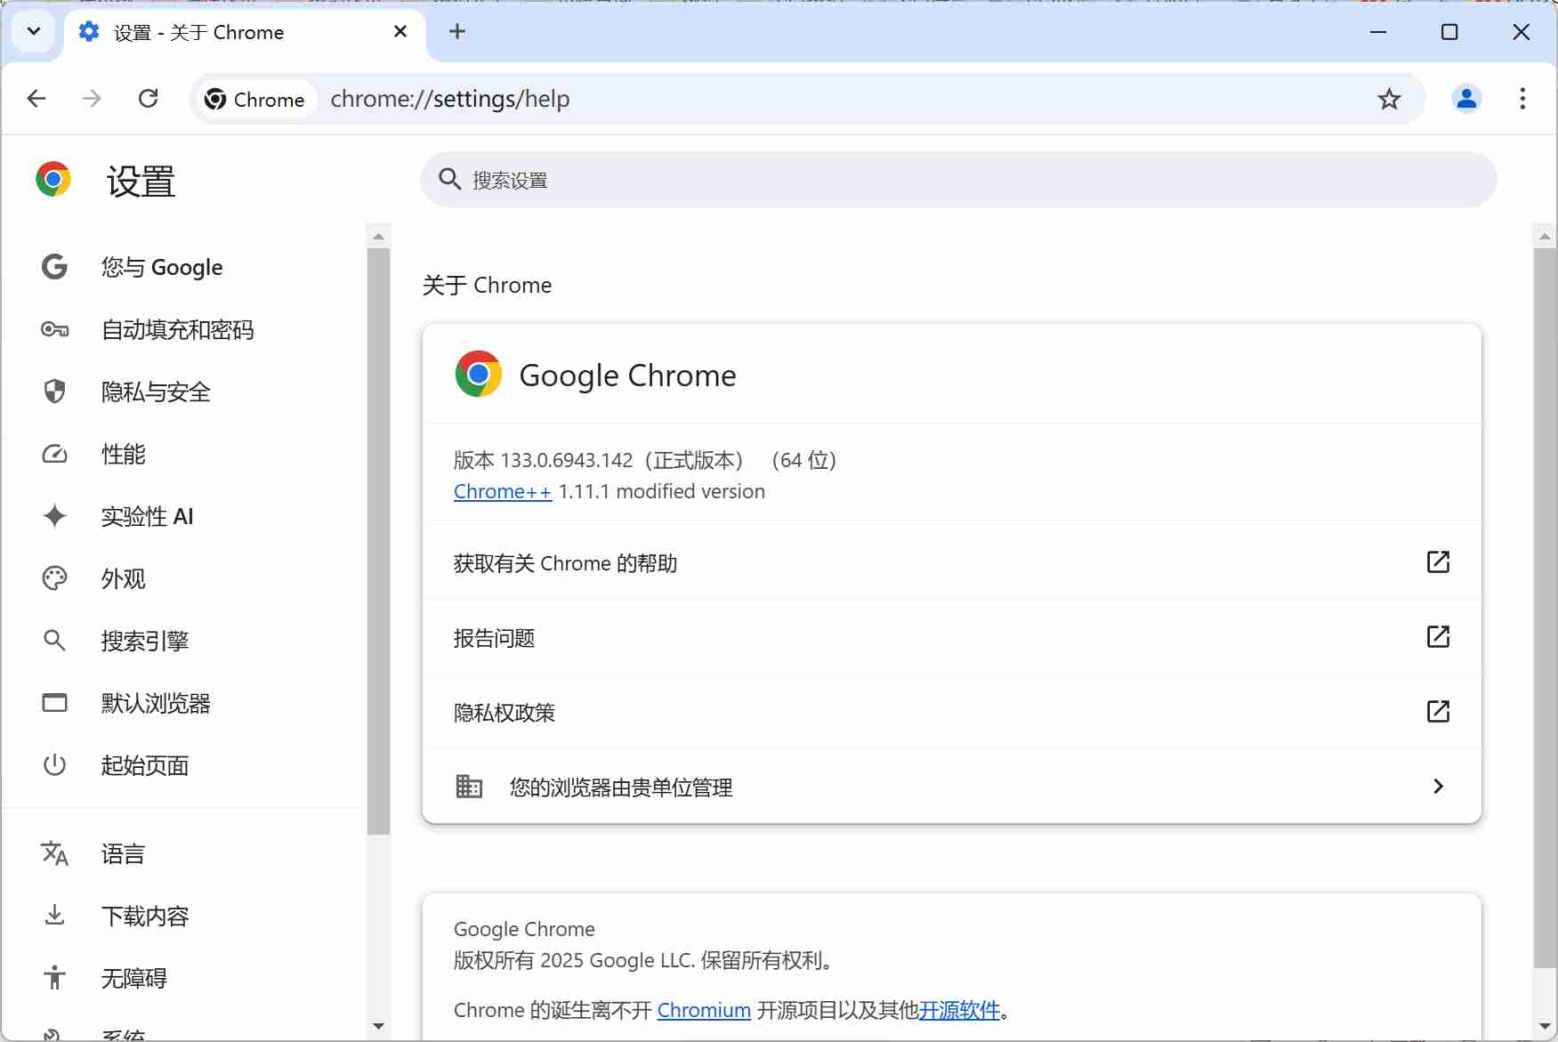Click sidebar scrollbar up arrow
Screen dimensions: 1558x1042
(x=378, y=237)
